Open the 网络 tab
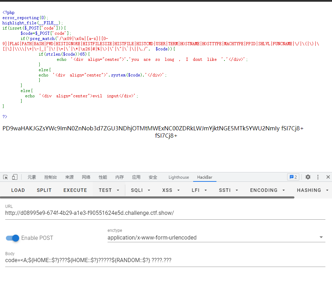Viewport: 332px width, 284px height. tap(86, 177)
